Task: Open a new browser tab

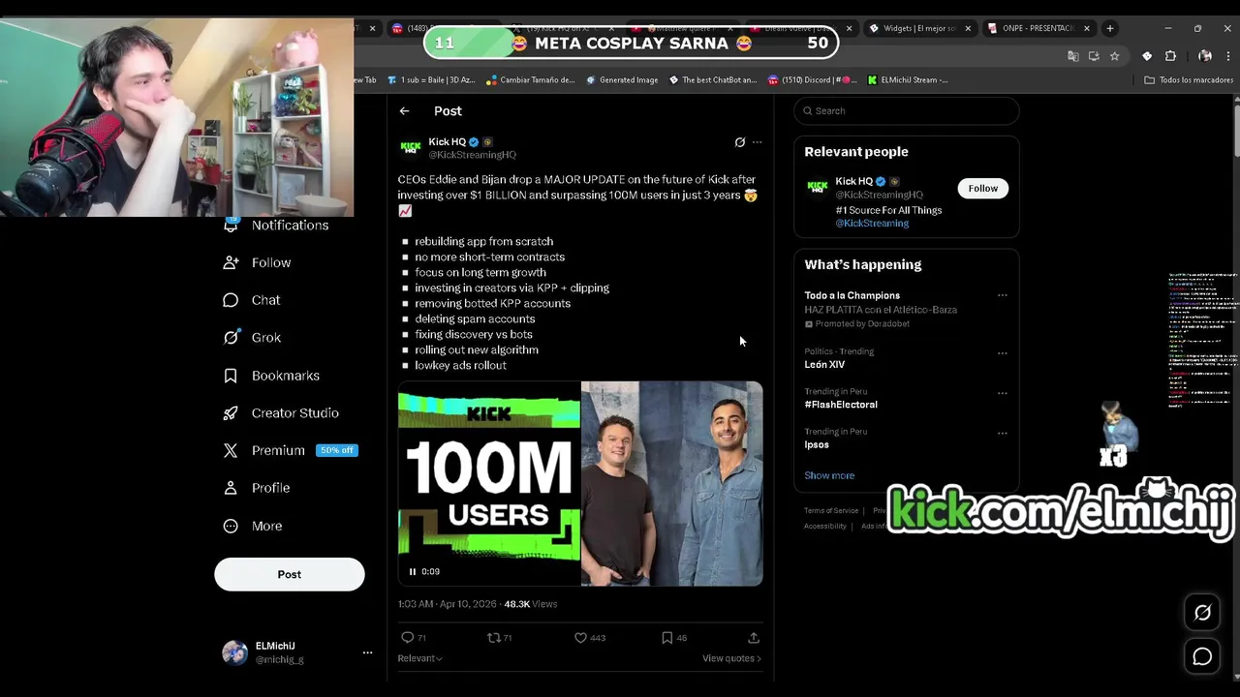Action: (x=1110, y=29)
